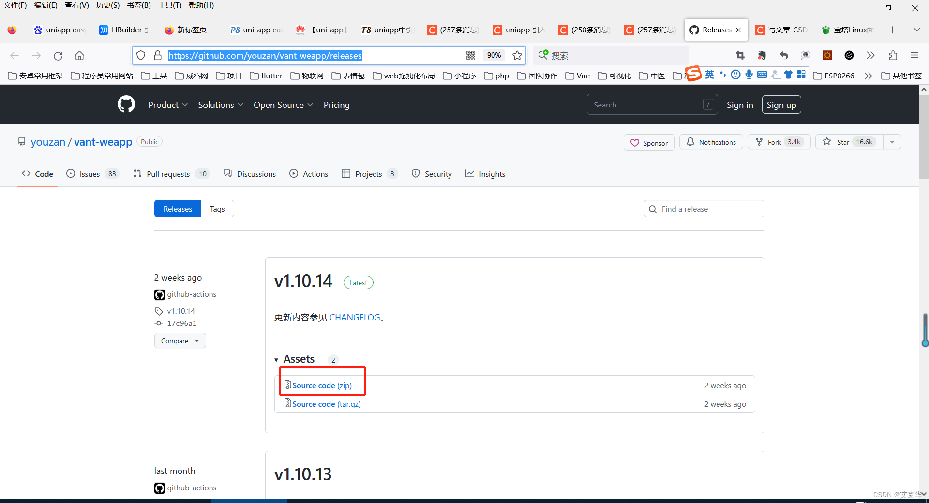Open the vant-weapp repository link
Screen dimensions: 929x503
coord(103,142)
